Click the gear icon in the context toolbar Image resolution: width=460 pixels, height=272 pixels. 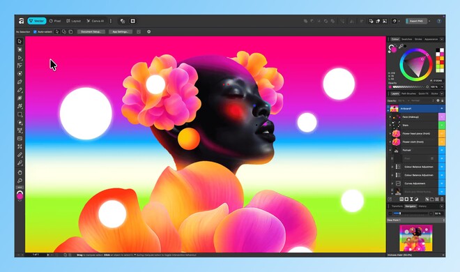[x=148, y=31]
